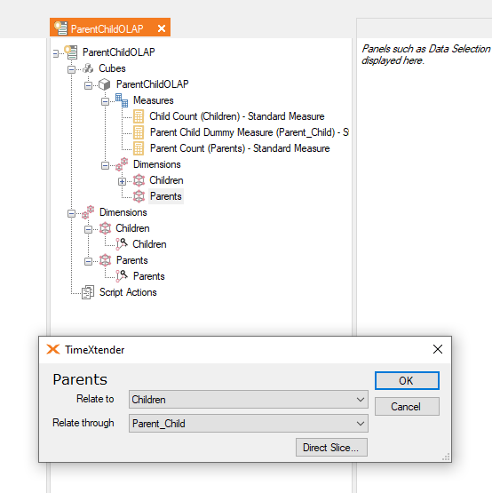Confirm with the OK button
Viewport: 492px width, 493px height.
(407, 381)
